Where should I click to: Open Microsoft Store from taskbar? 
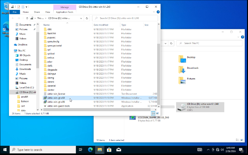pyautogui.click(x=109, y=150)
